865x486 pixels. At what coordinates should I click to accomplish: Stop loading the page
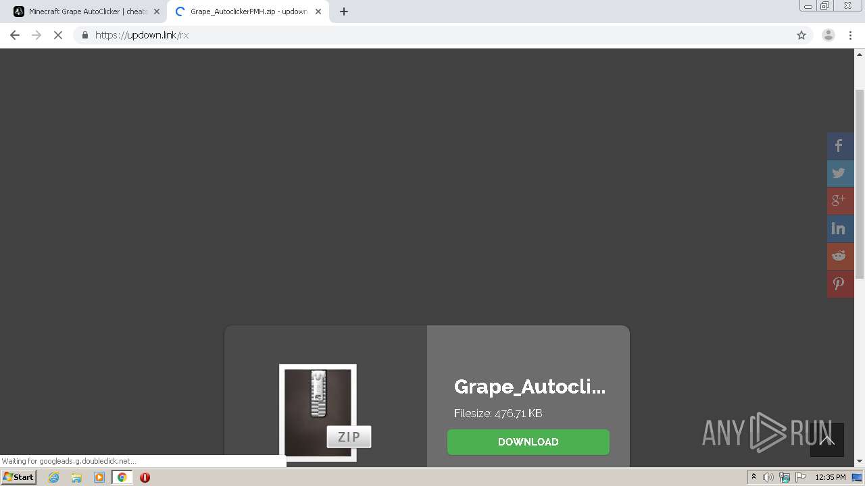pyautogui.click(x=58, y=35)
